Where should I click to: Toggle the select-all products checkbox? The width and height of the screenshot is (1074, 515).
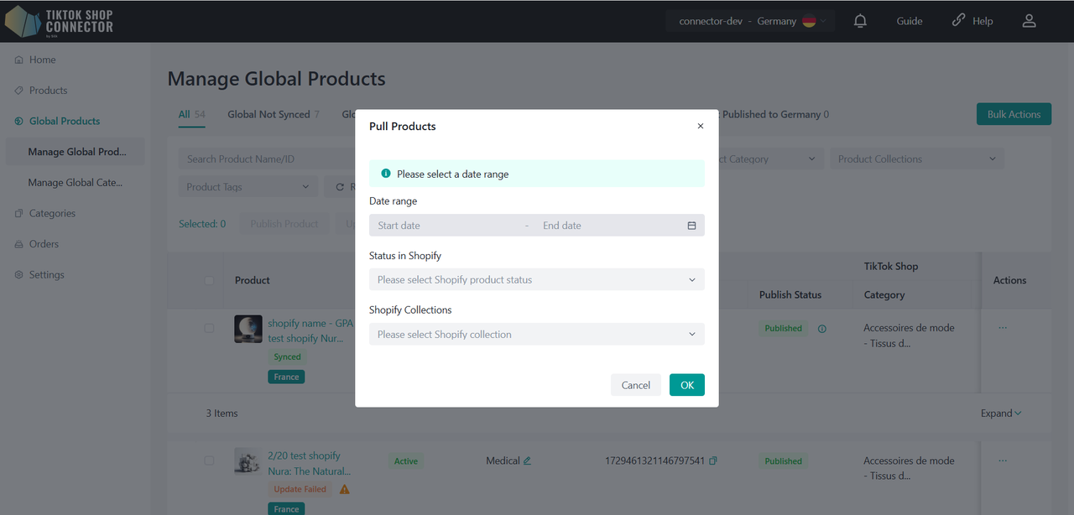pyautogui.click(x=209, y=280)
